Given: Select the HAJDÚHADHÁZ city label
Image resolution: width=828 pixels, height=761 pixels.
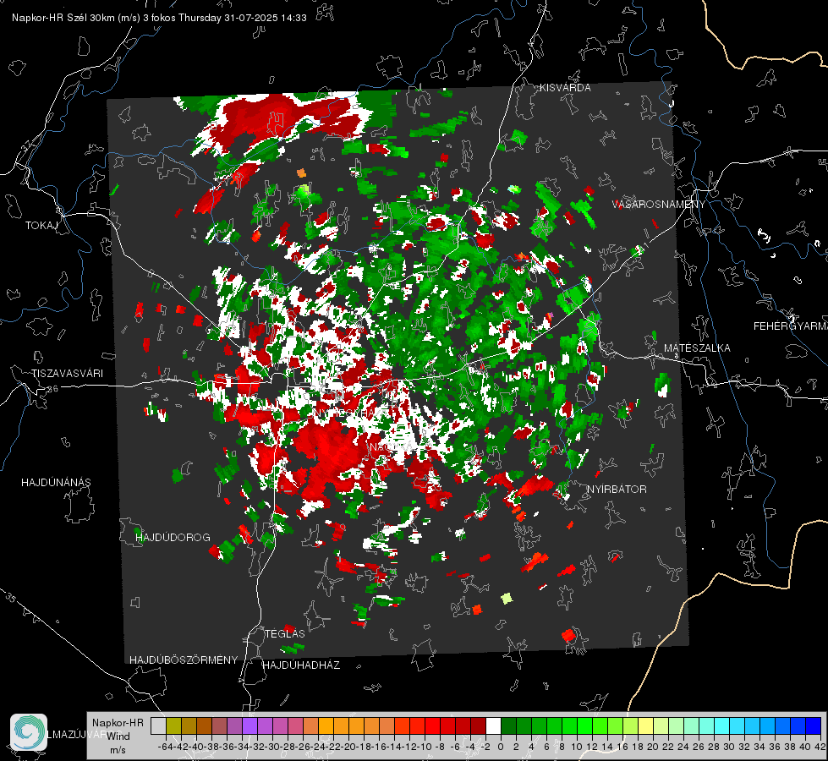Looking at the screenshot, I should pyautogui.click(x=301, y=665).
